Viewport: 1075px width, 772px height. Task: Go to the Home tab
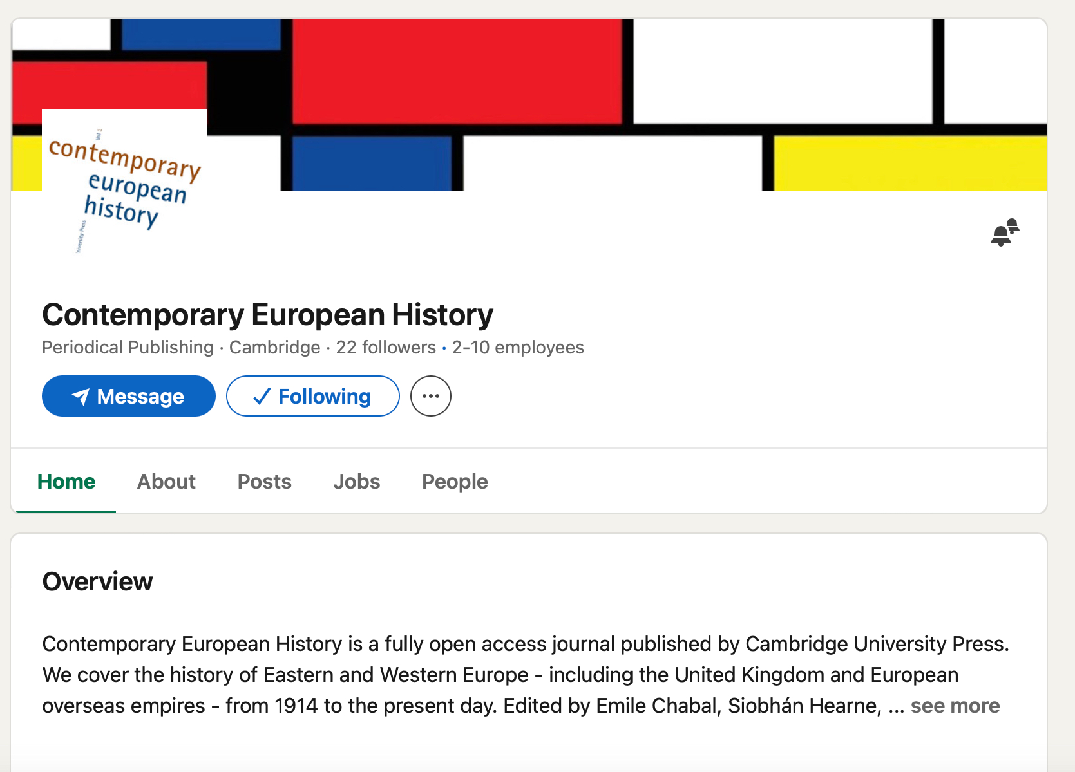tap(66, 482)
